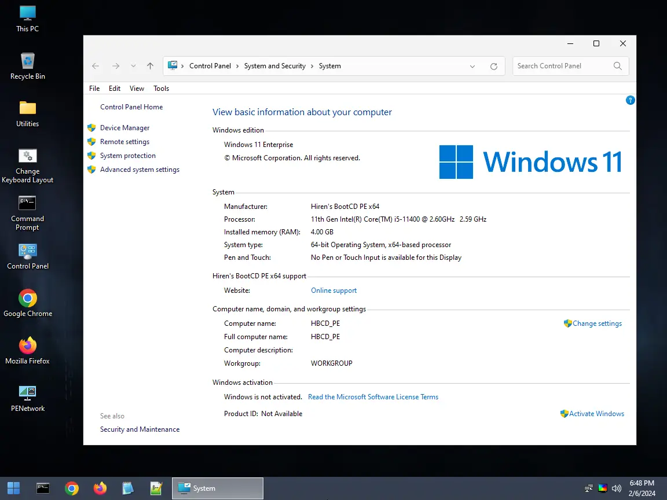Click the 4.00 GB installed memory value
Screen dimensions: 667x500
[322, 232]
